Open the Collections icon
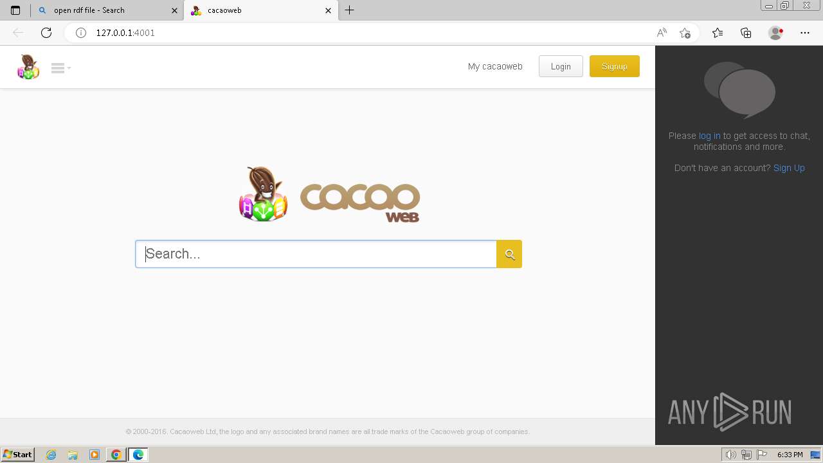The image size is (823, 463). pyautogui.click(x=746, y=33)
